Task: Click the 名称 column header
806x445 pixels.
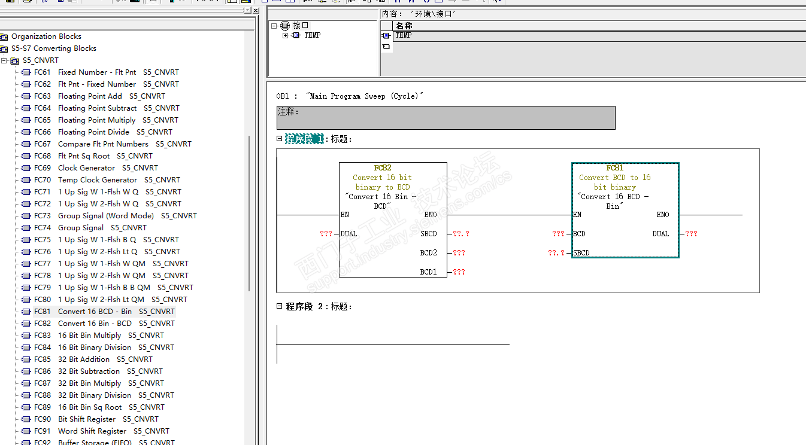Action: [404, 26]
